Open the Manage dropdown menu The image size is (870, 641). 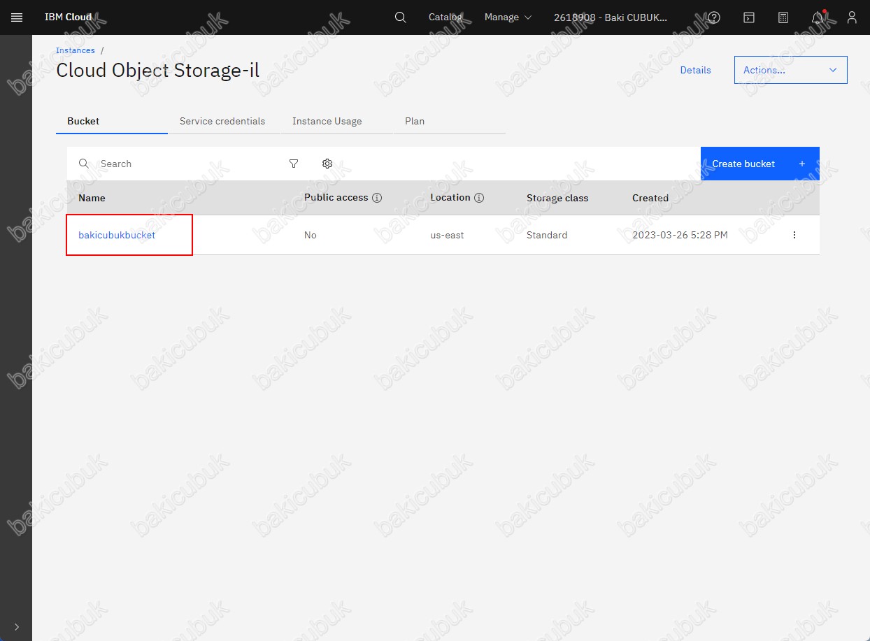(x=508, y=17)
